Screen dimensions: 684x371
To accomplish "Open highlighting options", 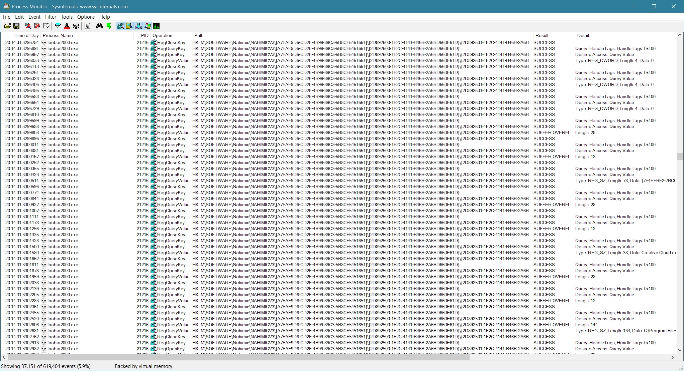I will pos(67,26).
